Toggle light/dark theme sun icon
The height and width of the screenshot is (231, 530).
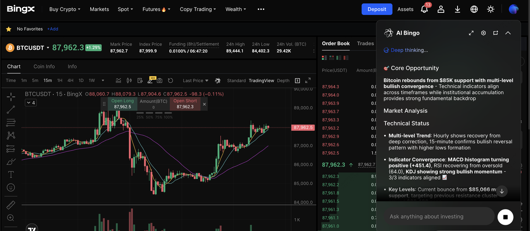pyautogui.click(x=491, y=9)
